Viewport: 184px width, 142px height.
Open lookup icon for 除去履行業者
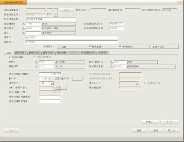[111, 67]
